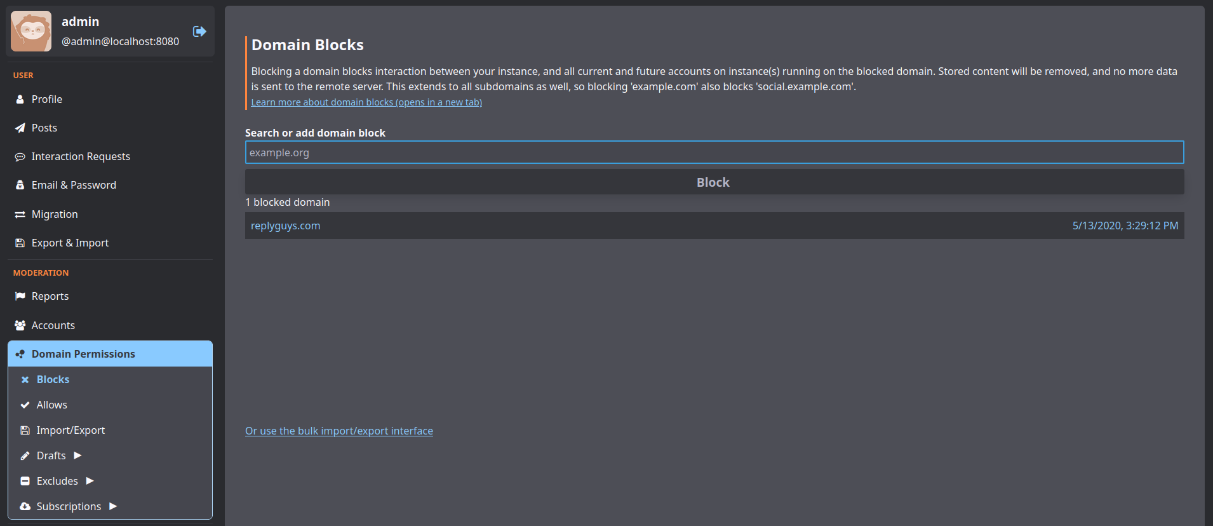Viewport: 1213px width, 526px height.
Task: Click the Reports flag icon
Action: 20,296
